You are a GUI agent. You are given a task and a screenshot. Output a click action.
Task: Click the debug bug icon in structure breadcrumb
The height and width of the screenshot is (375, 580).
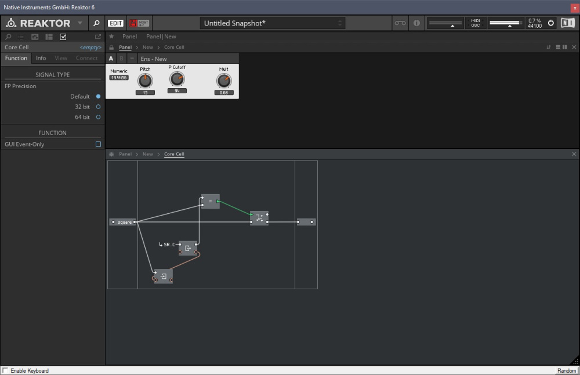pos(111,154)
